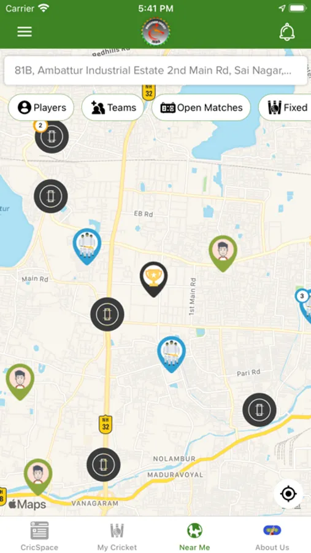Open the hamburger menu
311x553 pixels.
[x=25, y=32]
